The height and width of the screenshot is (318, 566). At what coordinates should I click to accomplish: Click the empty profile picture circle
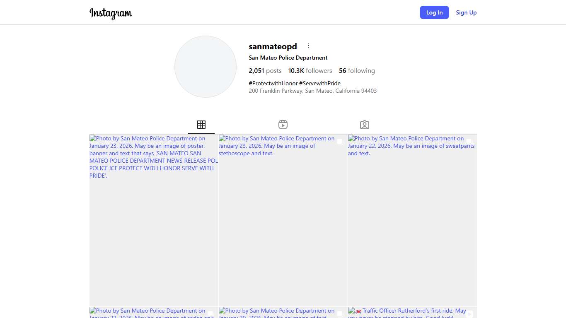206,67
